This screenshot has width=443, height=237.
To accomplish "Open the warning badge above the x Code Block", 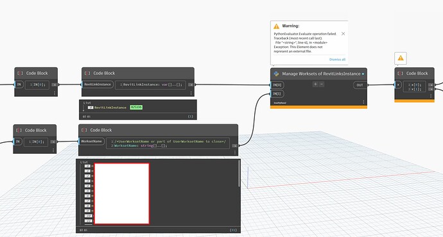I will [x=401, y=58].
